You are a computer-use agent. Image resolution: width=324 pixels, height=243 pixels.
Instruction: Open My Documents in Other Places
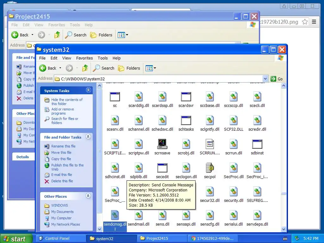[x=62, y=212]
